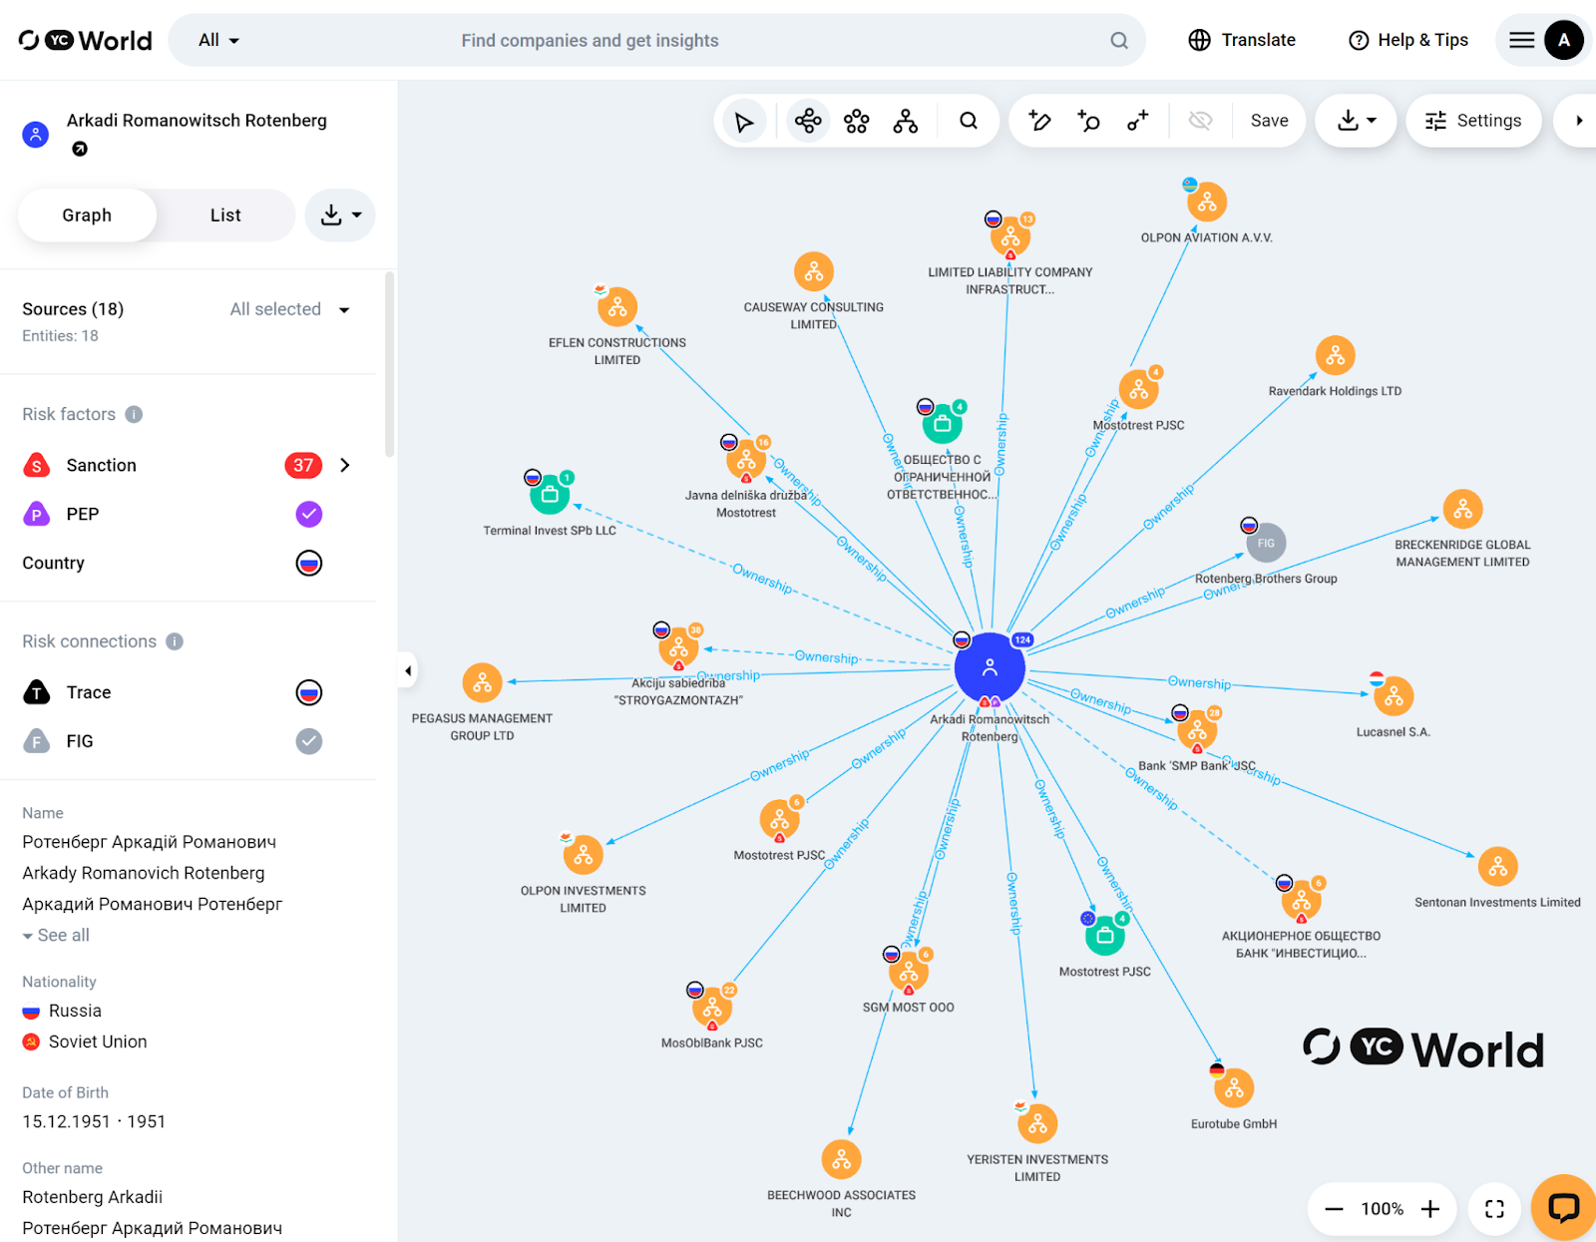This screenshot has height=1242, width=1596.
Task: Select the BEECHWOOD ASSOCIATES INC node
Action: pos(842,1160)
